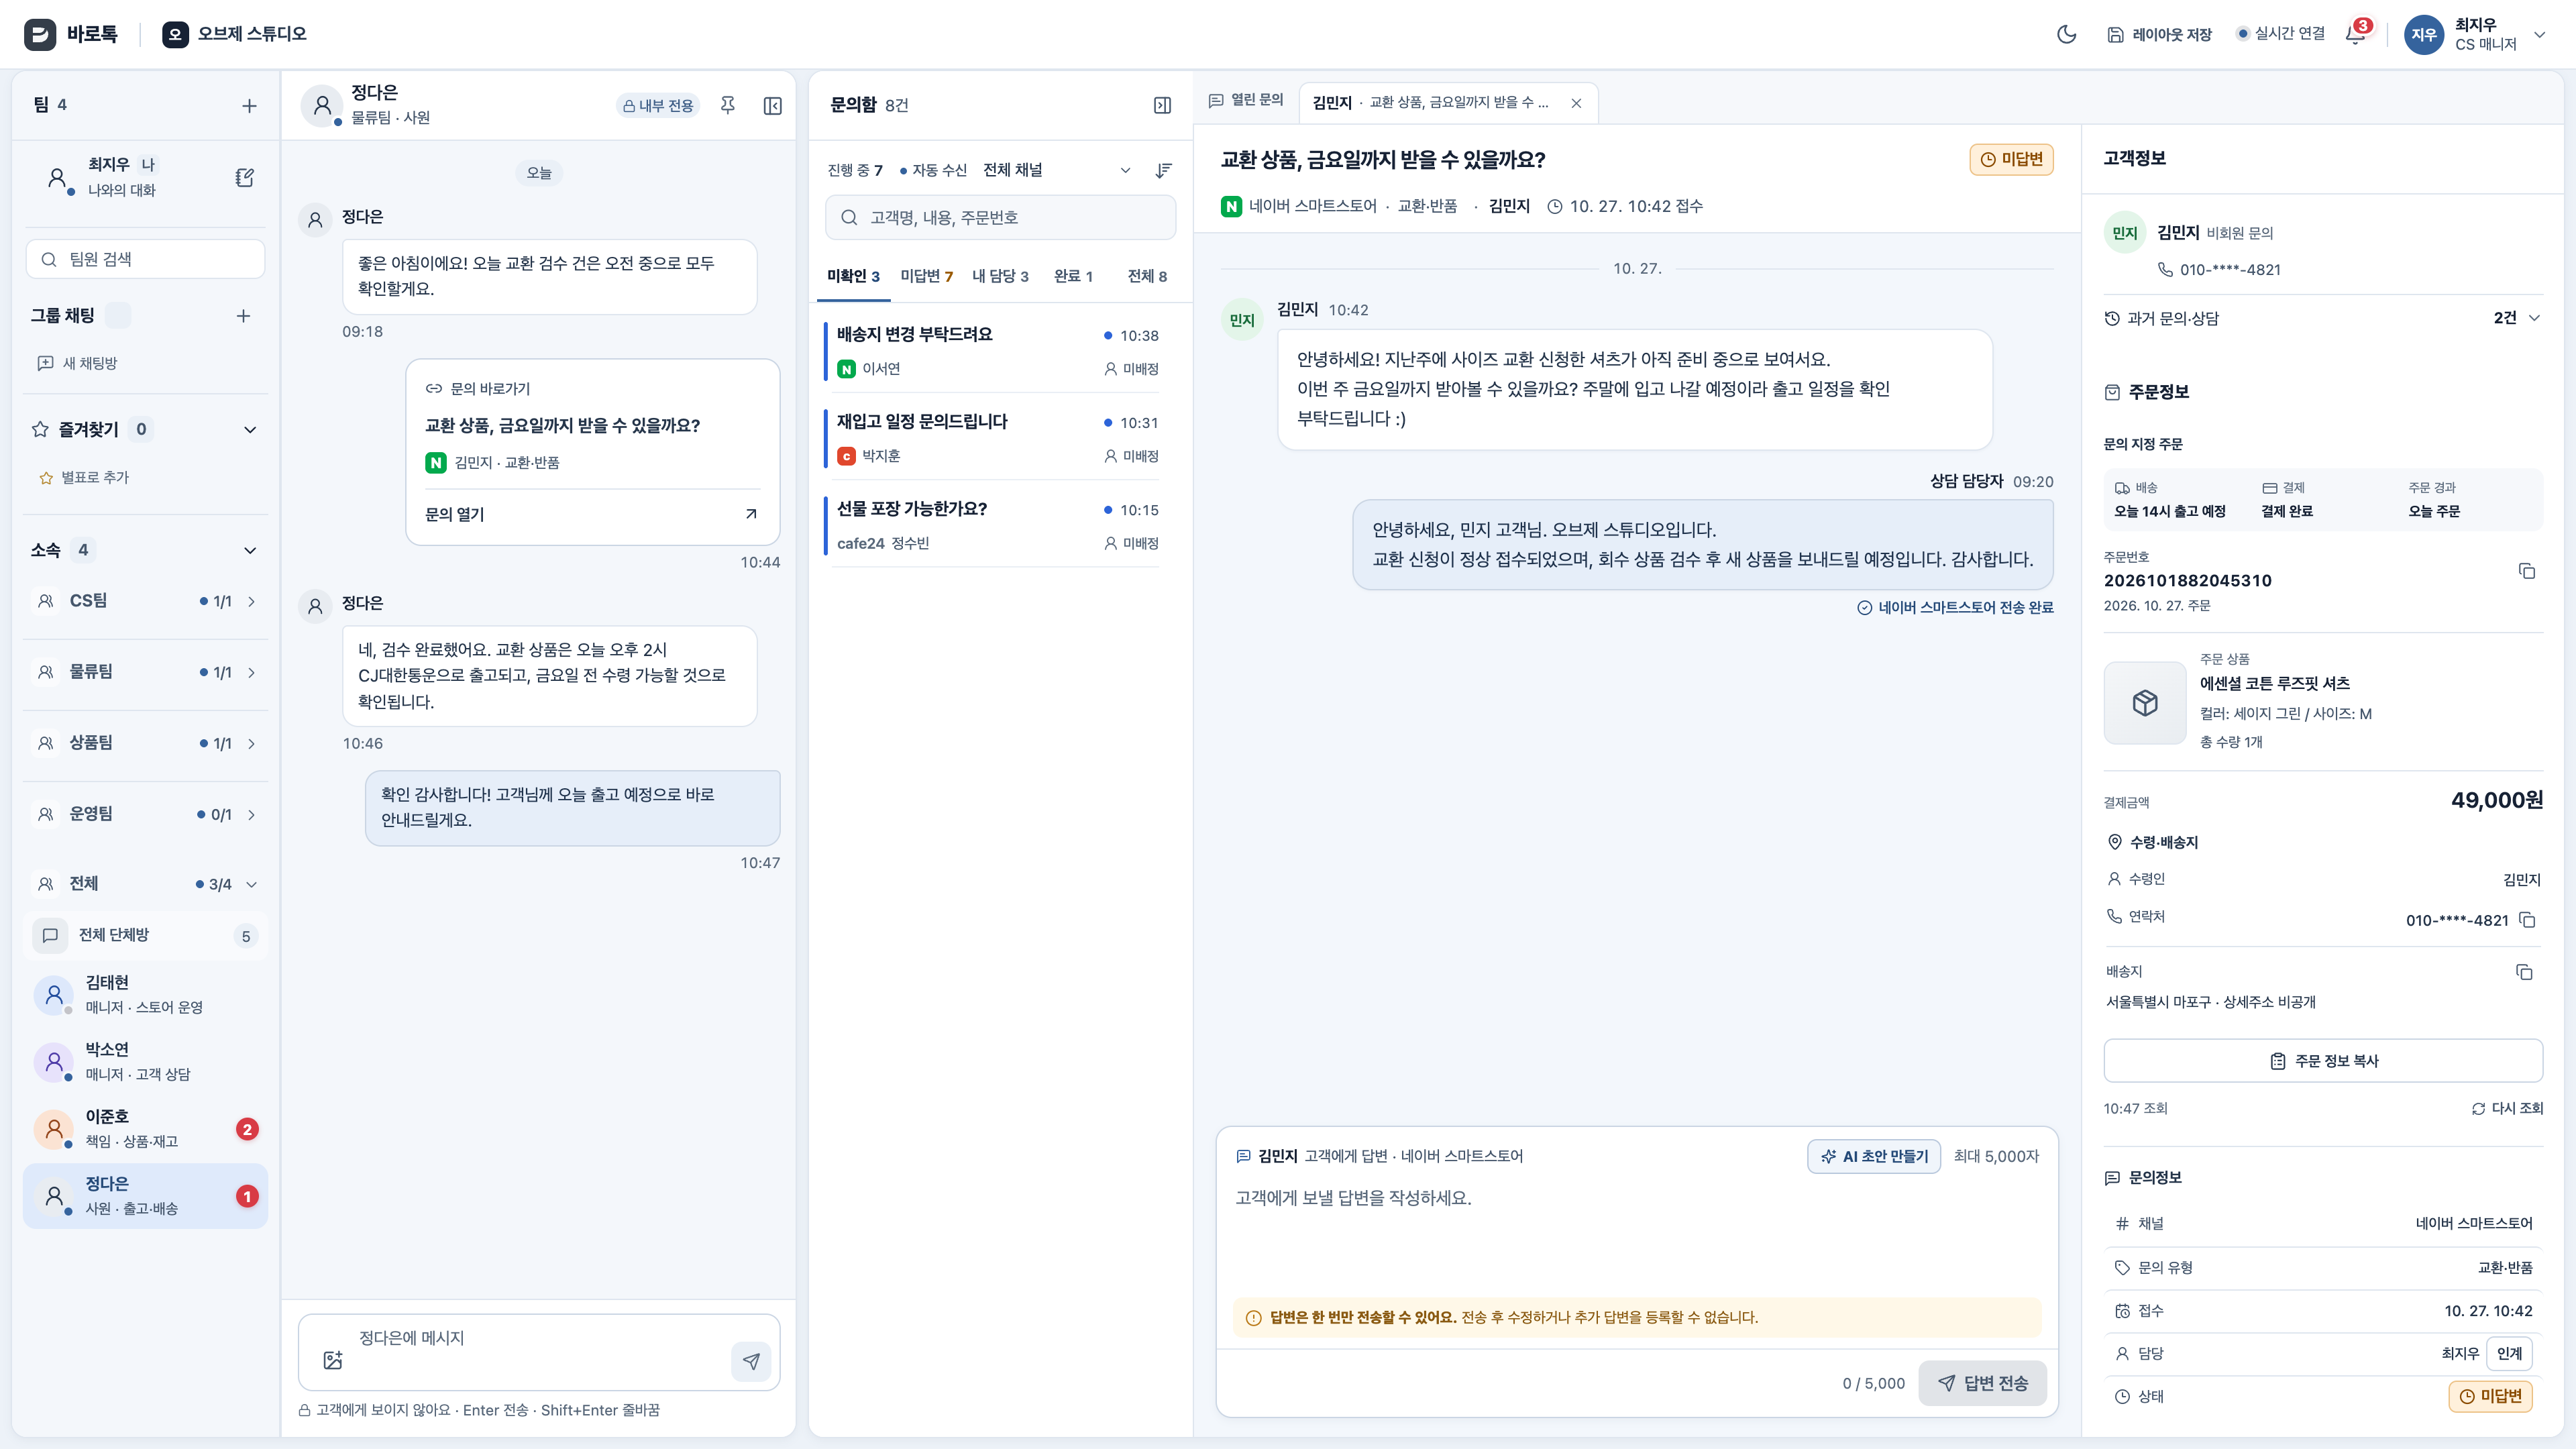Screen dimensions: 2576x1449
Task: Collapse the chat panel with the sidebar icon
Action: pyautogui.click(x=773, y=105)
